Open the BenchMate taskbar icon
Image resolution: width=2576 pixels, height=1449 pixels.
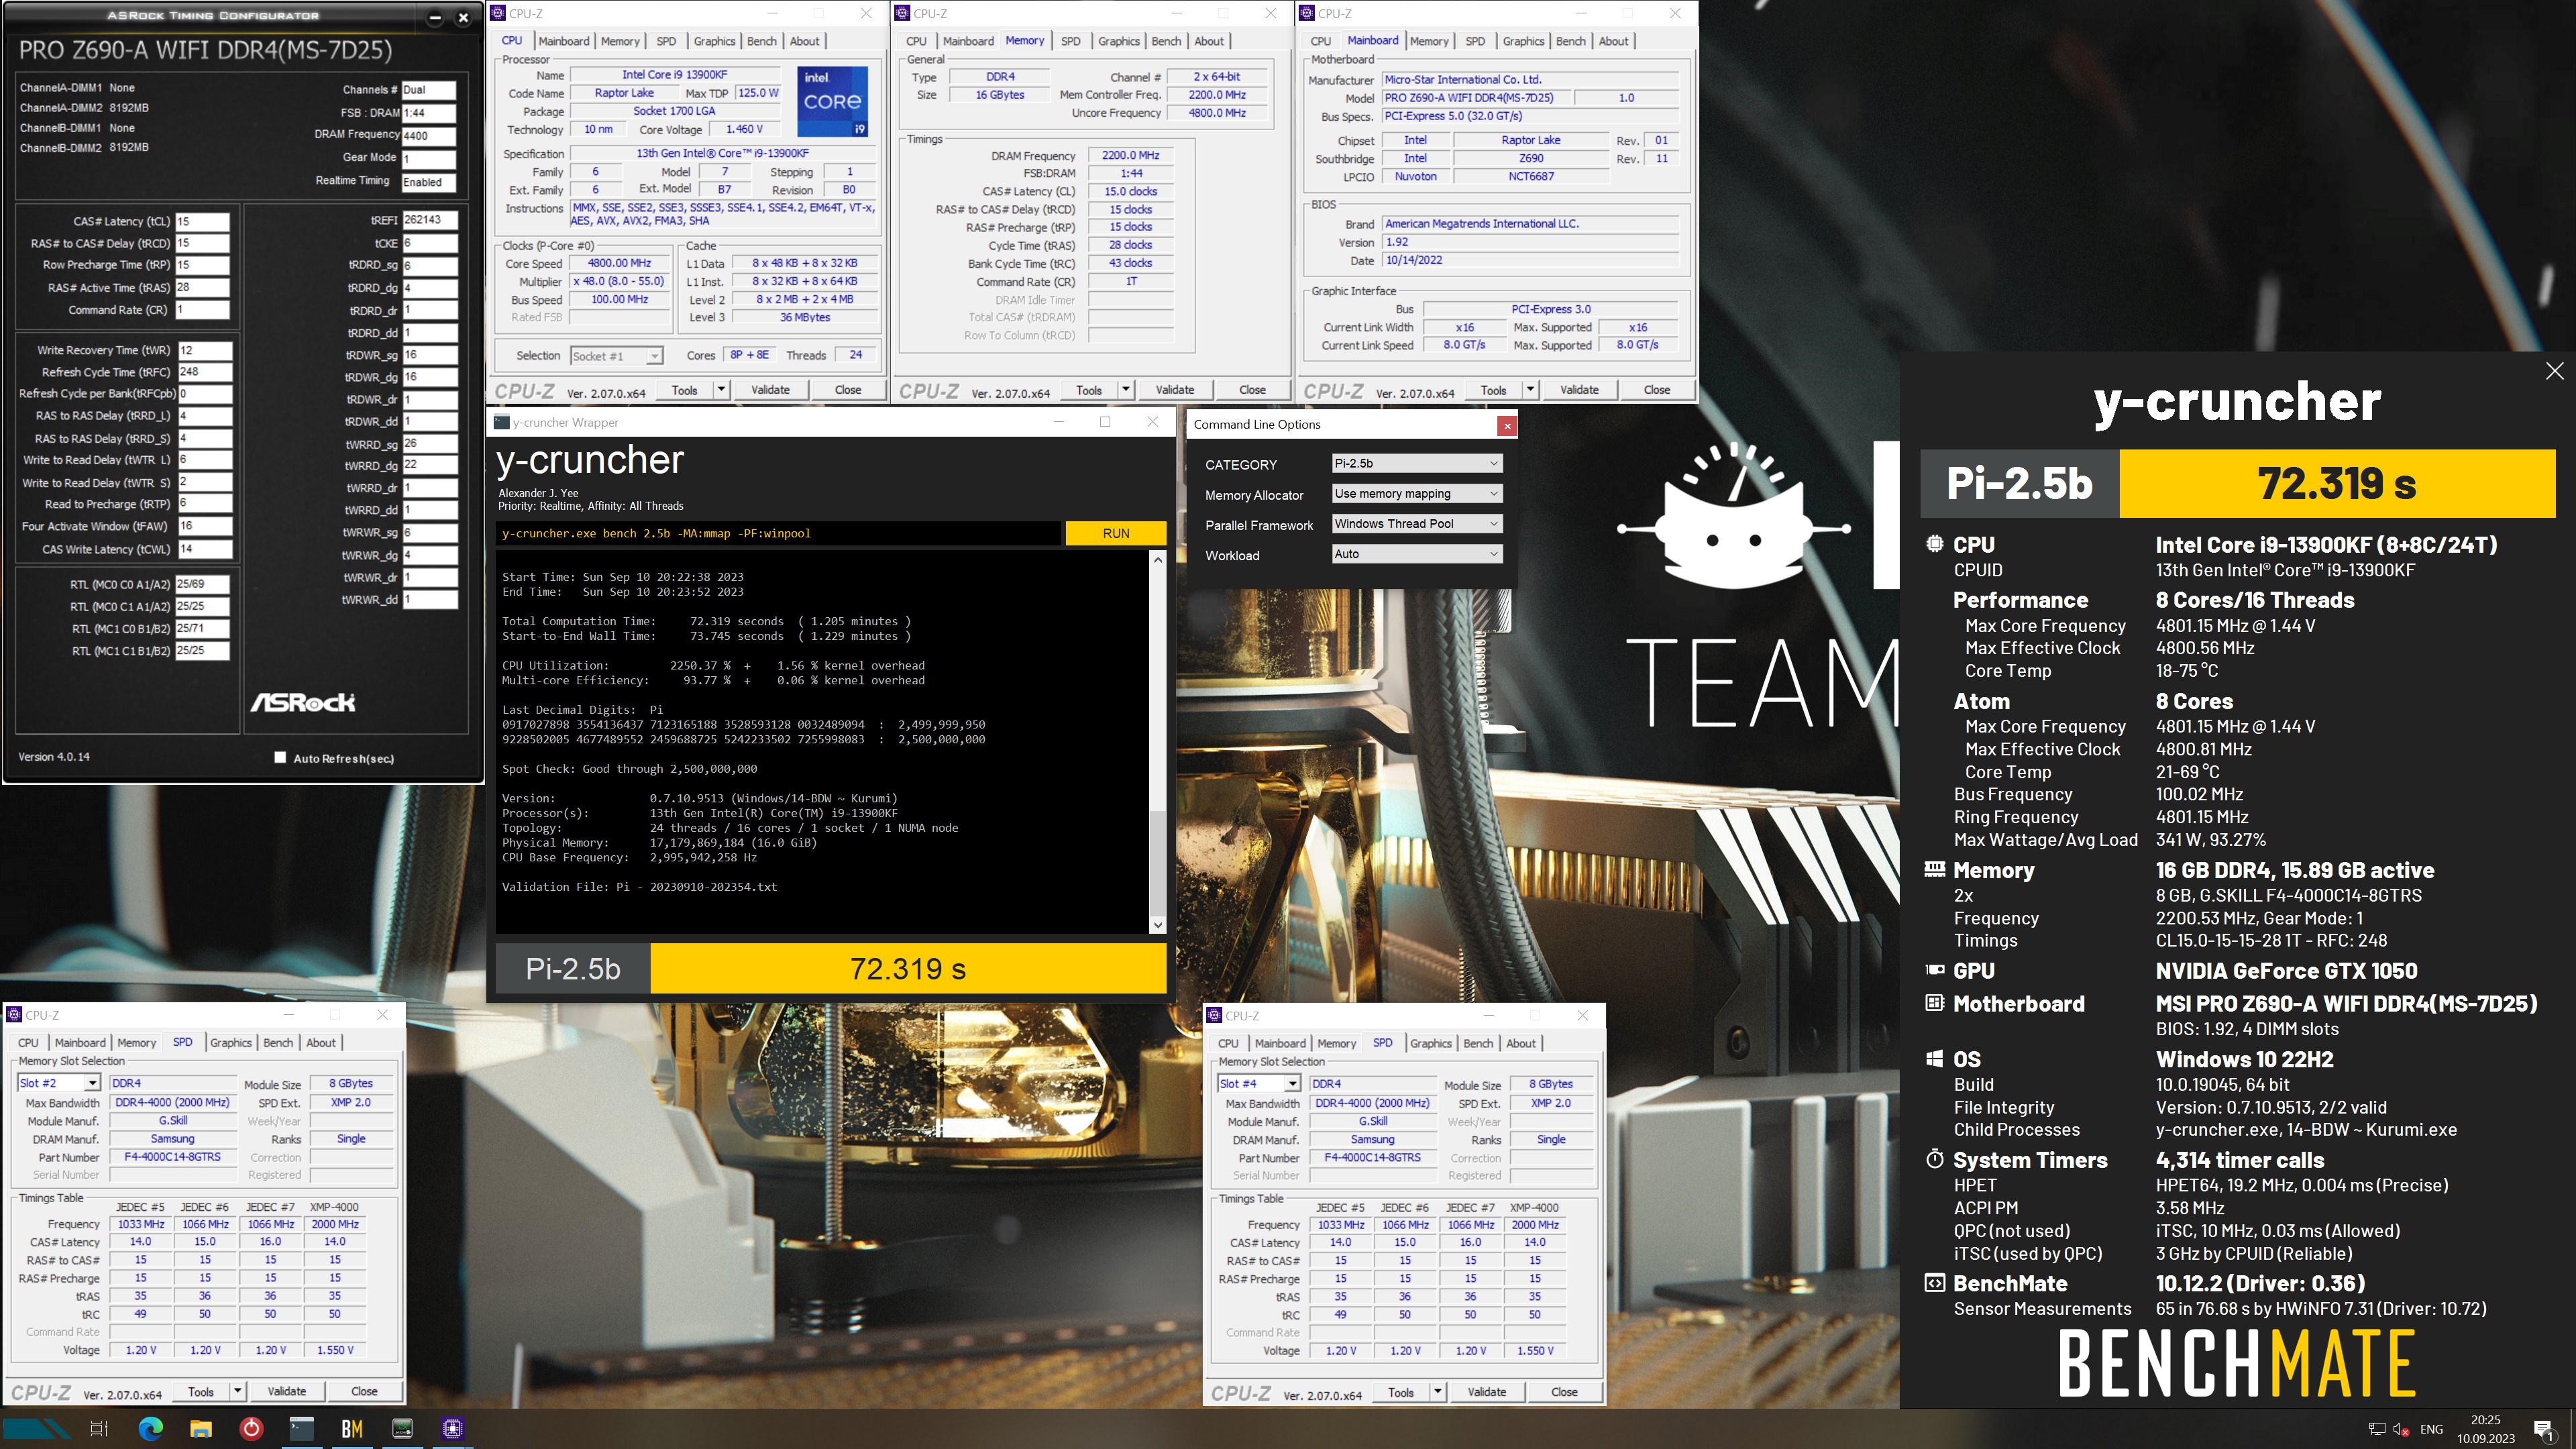point(352,1429)
